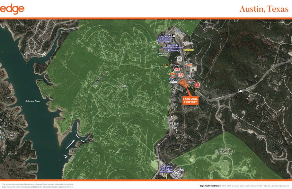Image resolution: width=292 pixels, height=189 pixels.
Task: Click the edge-re.com website link in footer
Action: coord(284,185)
